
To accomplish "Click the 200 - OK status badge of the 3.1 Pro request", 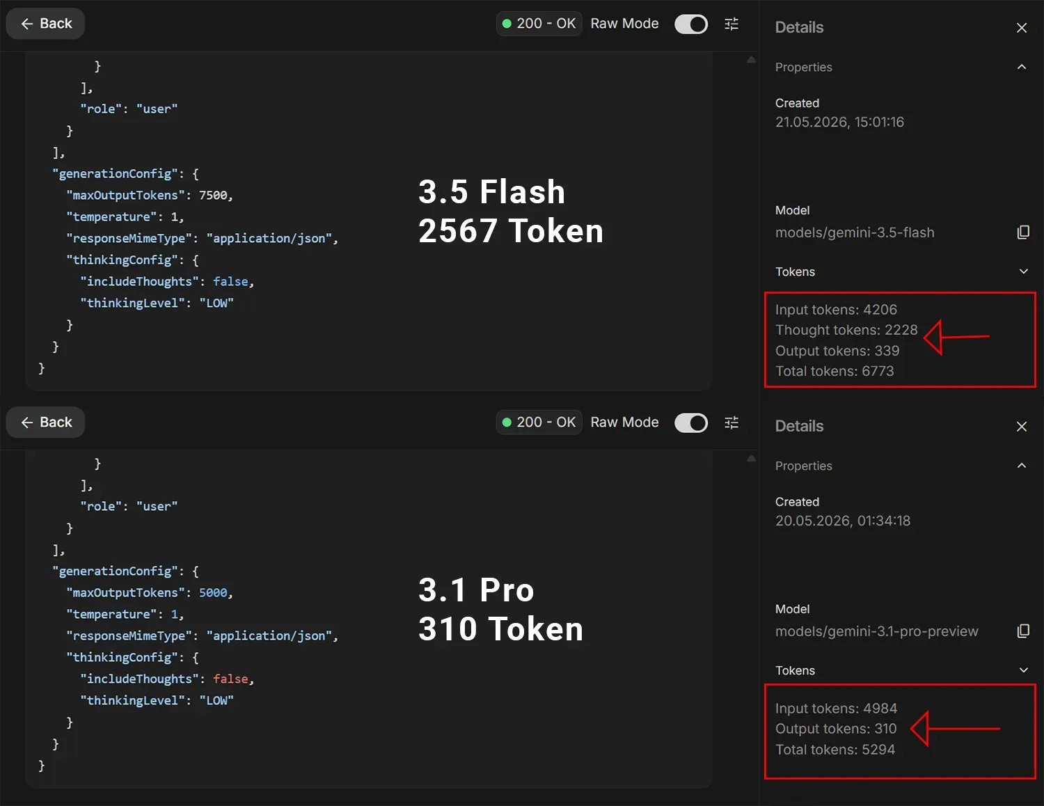I will click(539, 422).
